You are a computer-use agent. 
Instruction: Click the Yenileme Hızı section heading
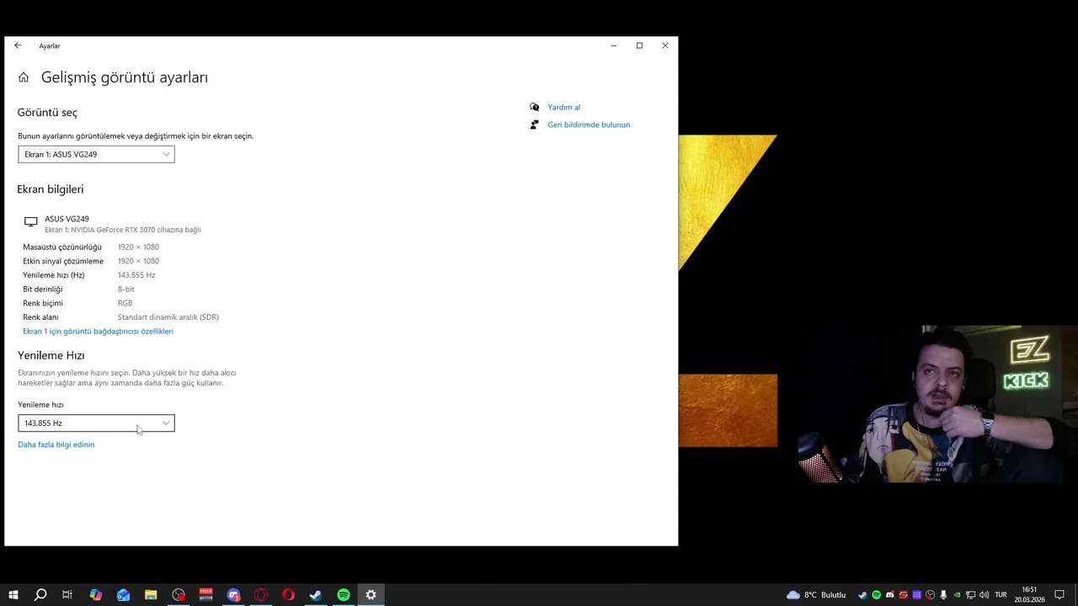click(x=51, y=355)
